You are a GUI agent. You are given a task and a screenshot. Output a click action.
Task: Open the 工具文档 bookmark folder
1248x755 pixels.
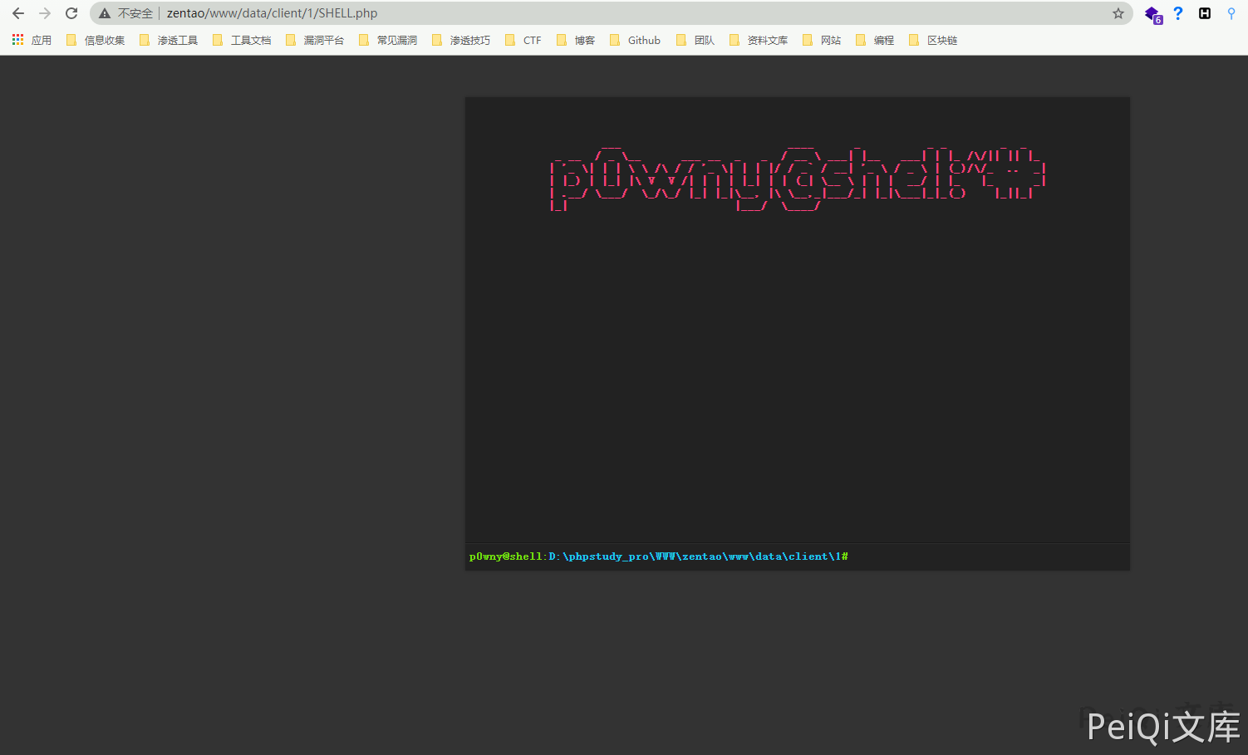click(242, 40)
